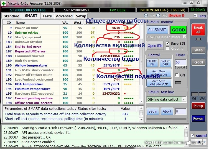
Task: Edit the Timer period field showing 60
Action: 181,62
